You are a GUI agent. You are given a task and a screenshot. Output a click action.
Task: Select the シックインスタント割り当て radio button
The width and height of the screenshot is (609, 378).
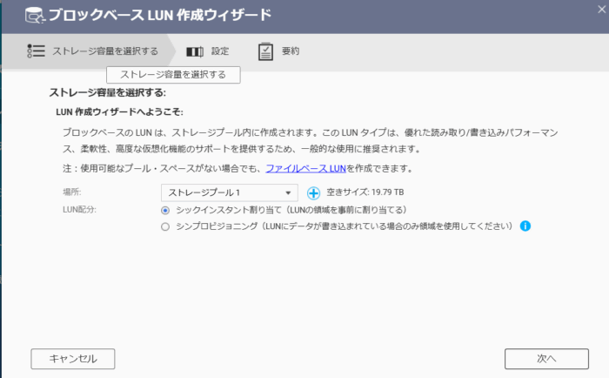coord(165,210)
